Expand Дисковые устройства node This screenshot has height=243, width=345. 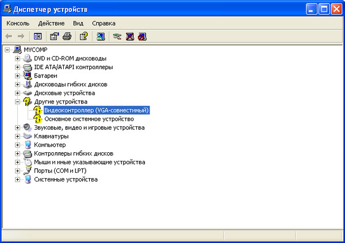[17, 93]
